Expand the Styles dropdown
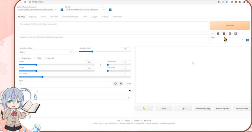This screenshot has height=132, width=252. click(227, 40)
